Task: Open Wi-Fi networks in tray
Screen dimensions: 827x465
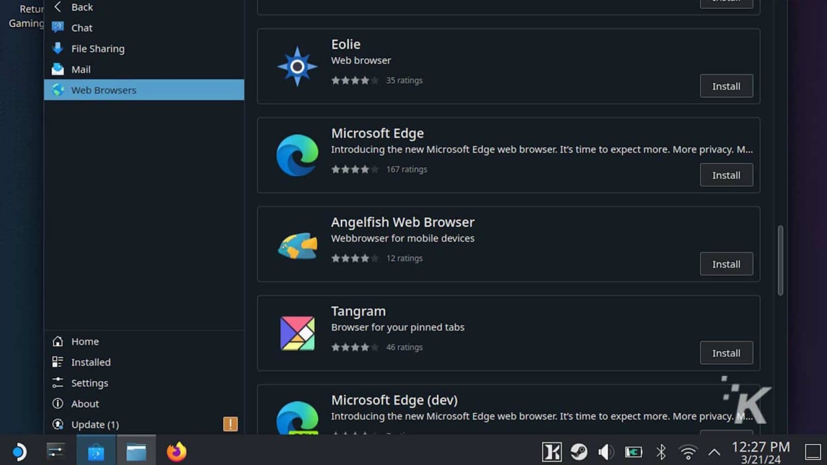Action: pos(688,452)
